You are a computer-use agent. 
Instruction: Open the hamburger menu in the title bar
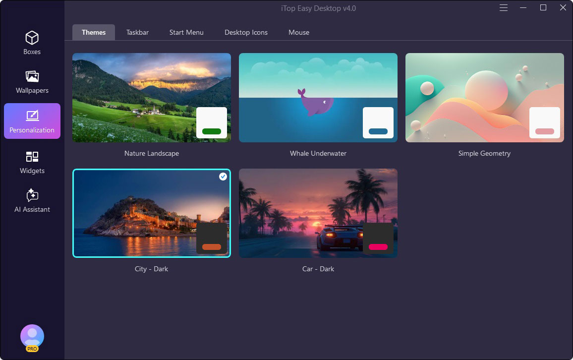tap(503, 7)
